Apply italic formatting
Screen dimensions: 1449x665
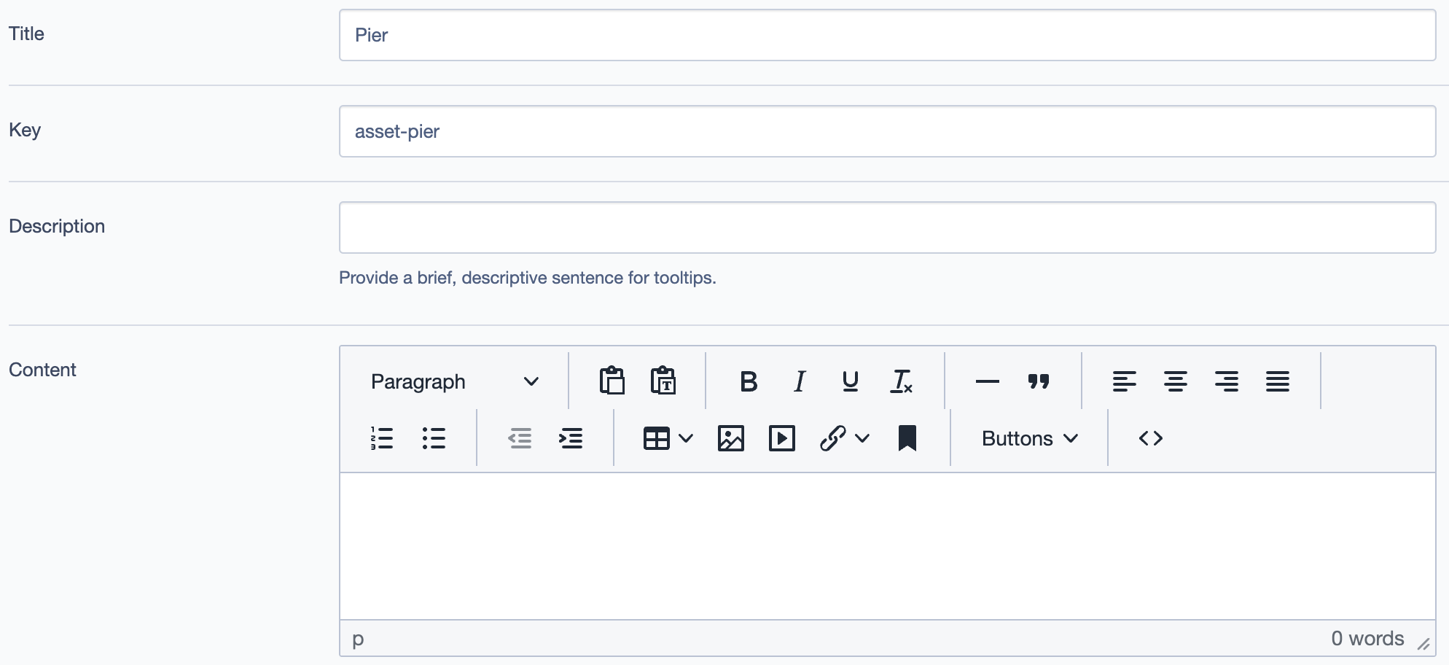click(x=799, y=381)
